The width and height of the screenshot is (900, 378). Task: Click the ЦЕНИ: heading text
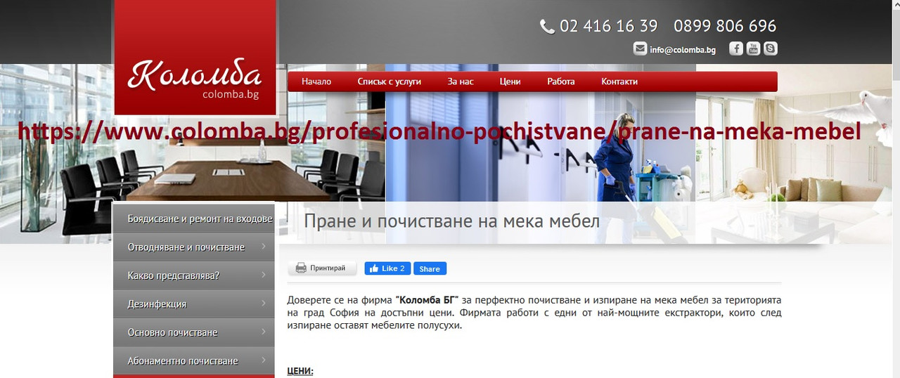point(300,371)
